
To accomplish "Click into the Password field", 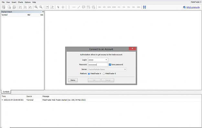I will click(x=98, y=64).
